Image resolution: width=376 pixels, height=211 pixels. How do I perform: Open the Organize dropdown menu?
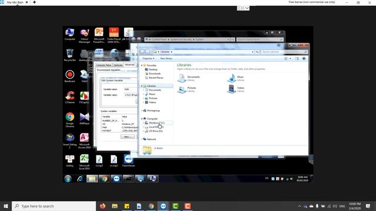point(148,59)
